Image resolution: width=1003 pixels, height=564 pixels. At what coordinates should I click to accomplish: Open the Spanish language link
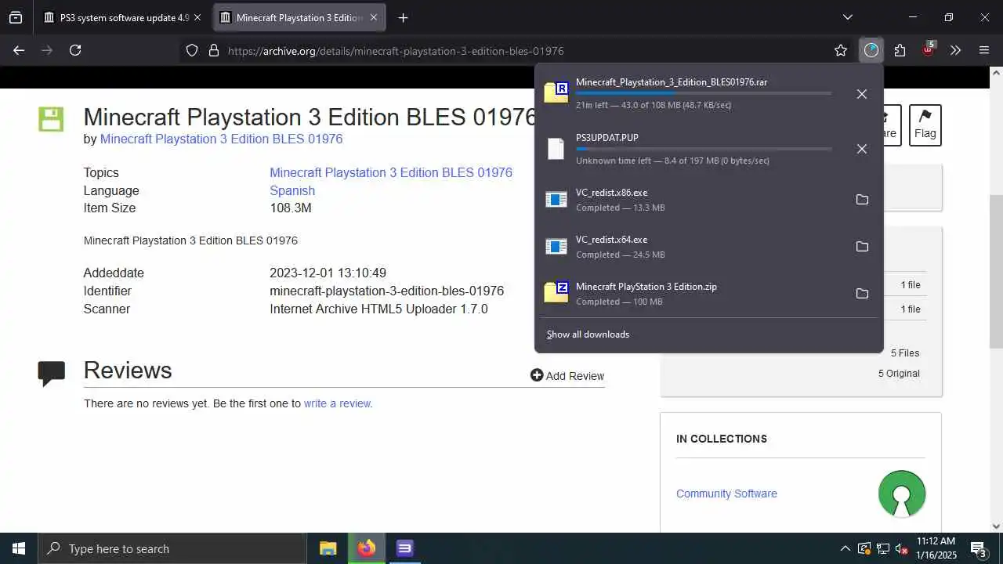tap(292, 190)
